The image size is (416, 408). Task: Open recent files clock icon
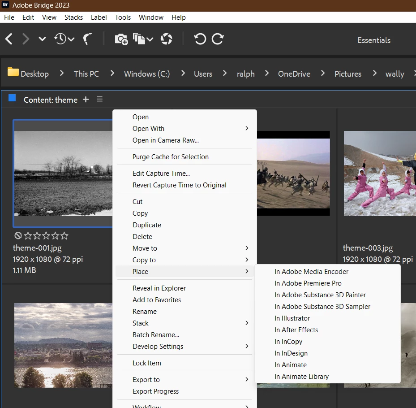point(61,39)
